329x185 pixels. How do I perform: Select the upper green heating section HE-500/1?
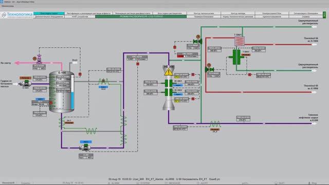coord(169,83)
